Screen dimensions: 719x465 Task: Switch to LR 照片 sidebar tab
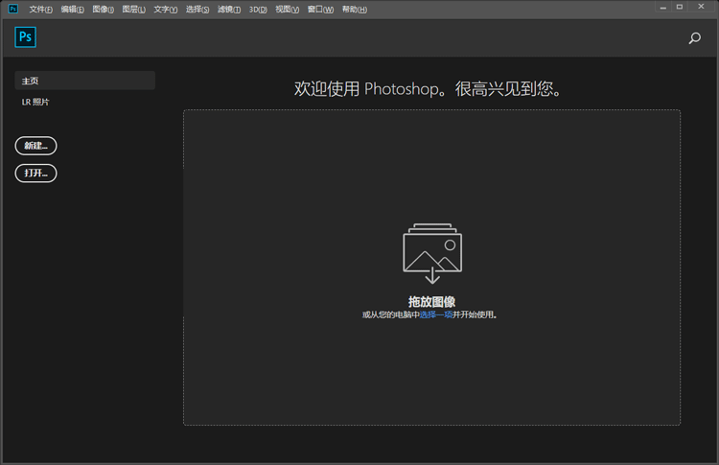click(35, 102)
